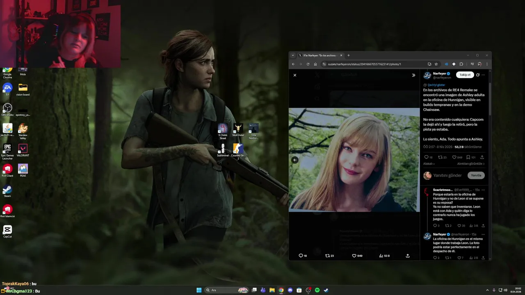Open Spotify from the taskbar
Viewport: 525px width, 295px height.
[317, 290]
